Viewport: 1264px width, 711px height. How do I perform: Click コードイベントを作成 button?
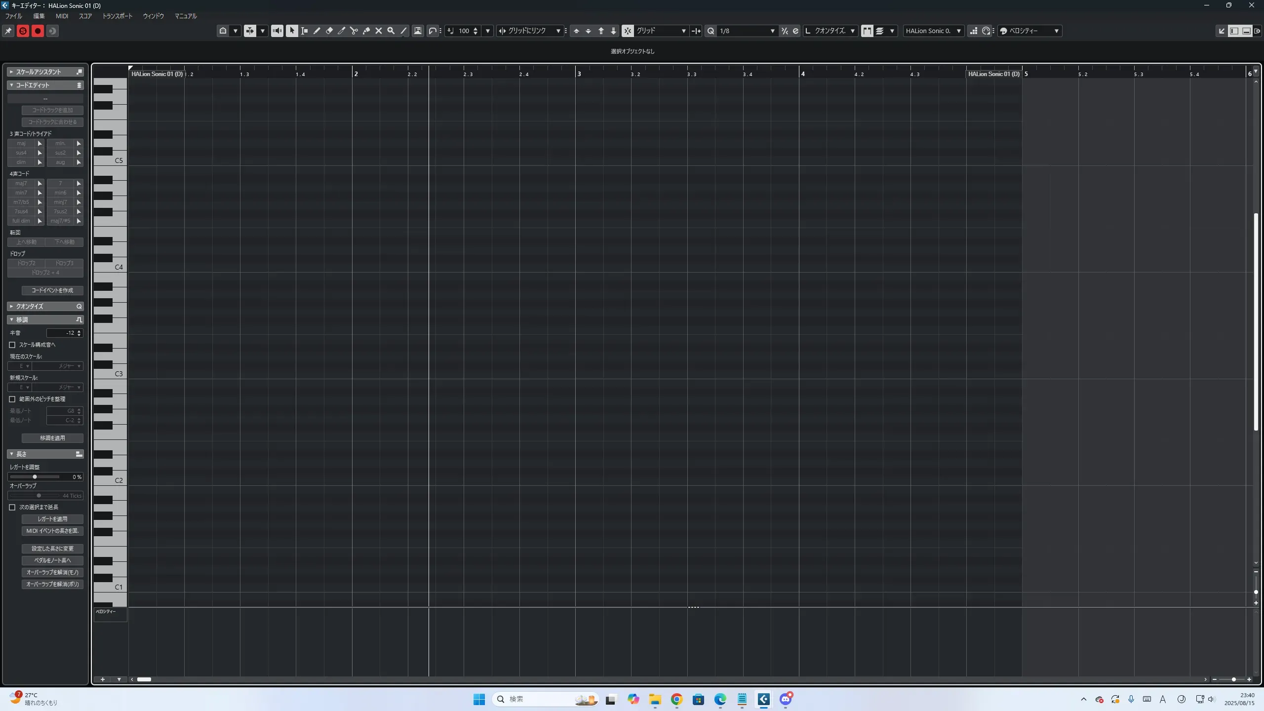point(52,290)
